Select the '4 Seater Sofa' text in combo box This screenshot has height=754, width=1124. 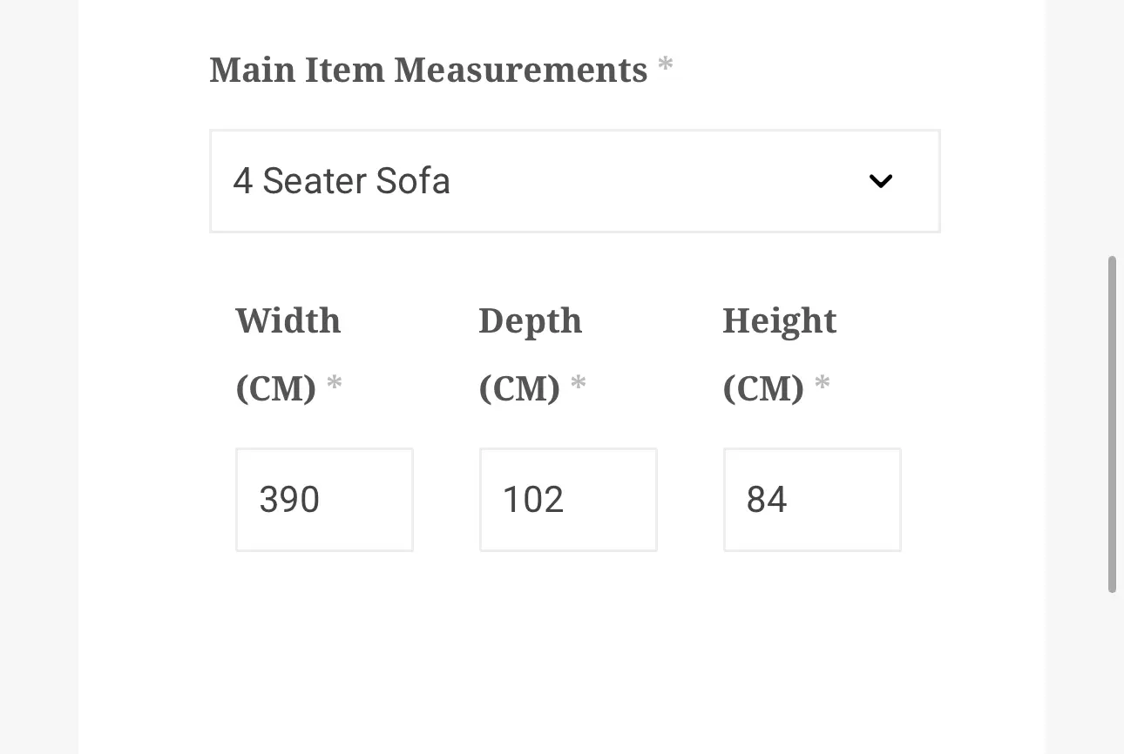pyautogui.click(x=342, y=181)
